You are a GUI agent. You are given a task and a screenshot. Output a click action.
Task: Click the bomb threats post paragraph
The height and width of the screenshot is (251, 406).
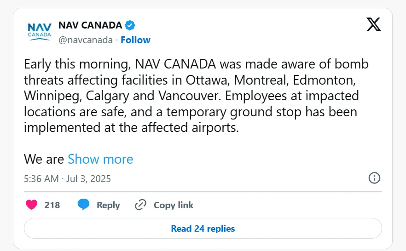196,96
